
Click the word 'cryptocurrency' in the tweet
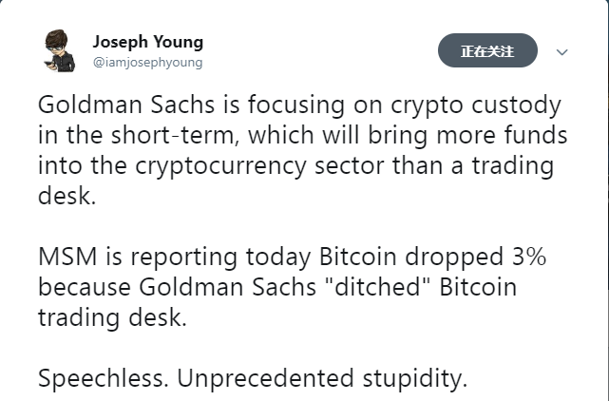point(220,167)
